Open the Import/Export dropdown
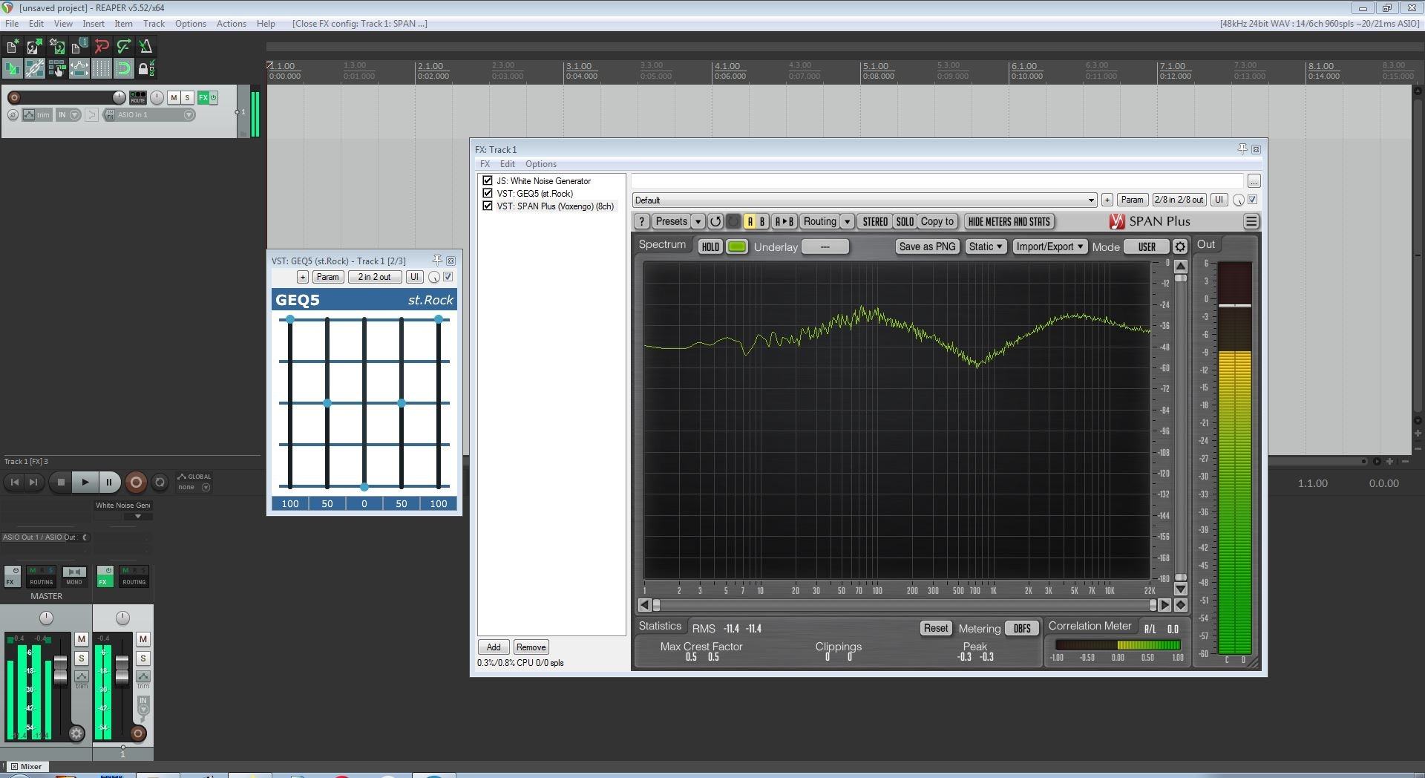1425x778 pixels. click(x=1049, y=246)
